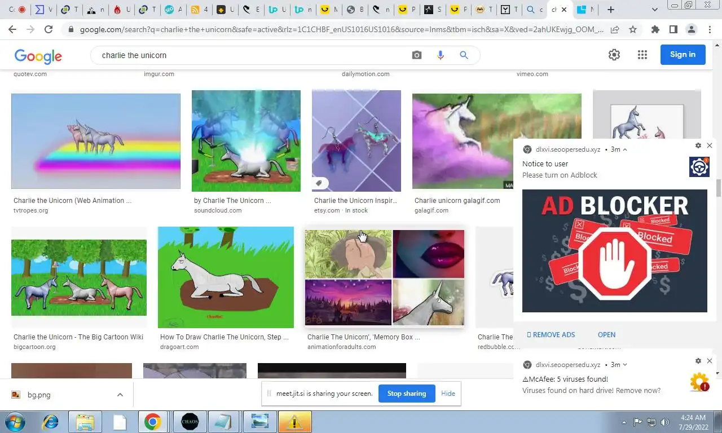Open Windows Start menu
Viewport: 722px width, 433px height.
(x=15, y=422)
